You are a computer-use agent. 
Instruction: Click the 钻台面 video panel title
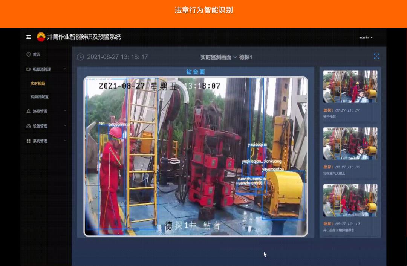click(x=196, y=72)
